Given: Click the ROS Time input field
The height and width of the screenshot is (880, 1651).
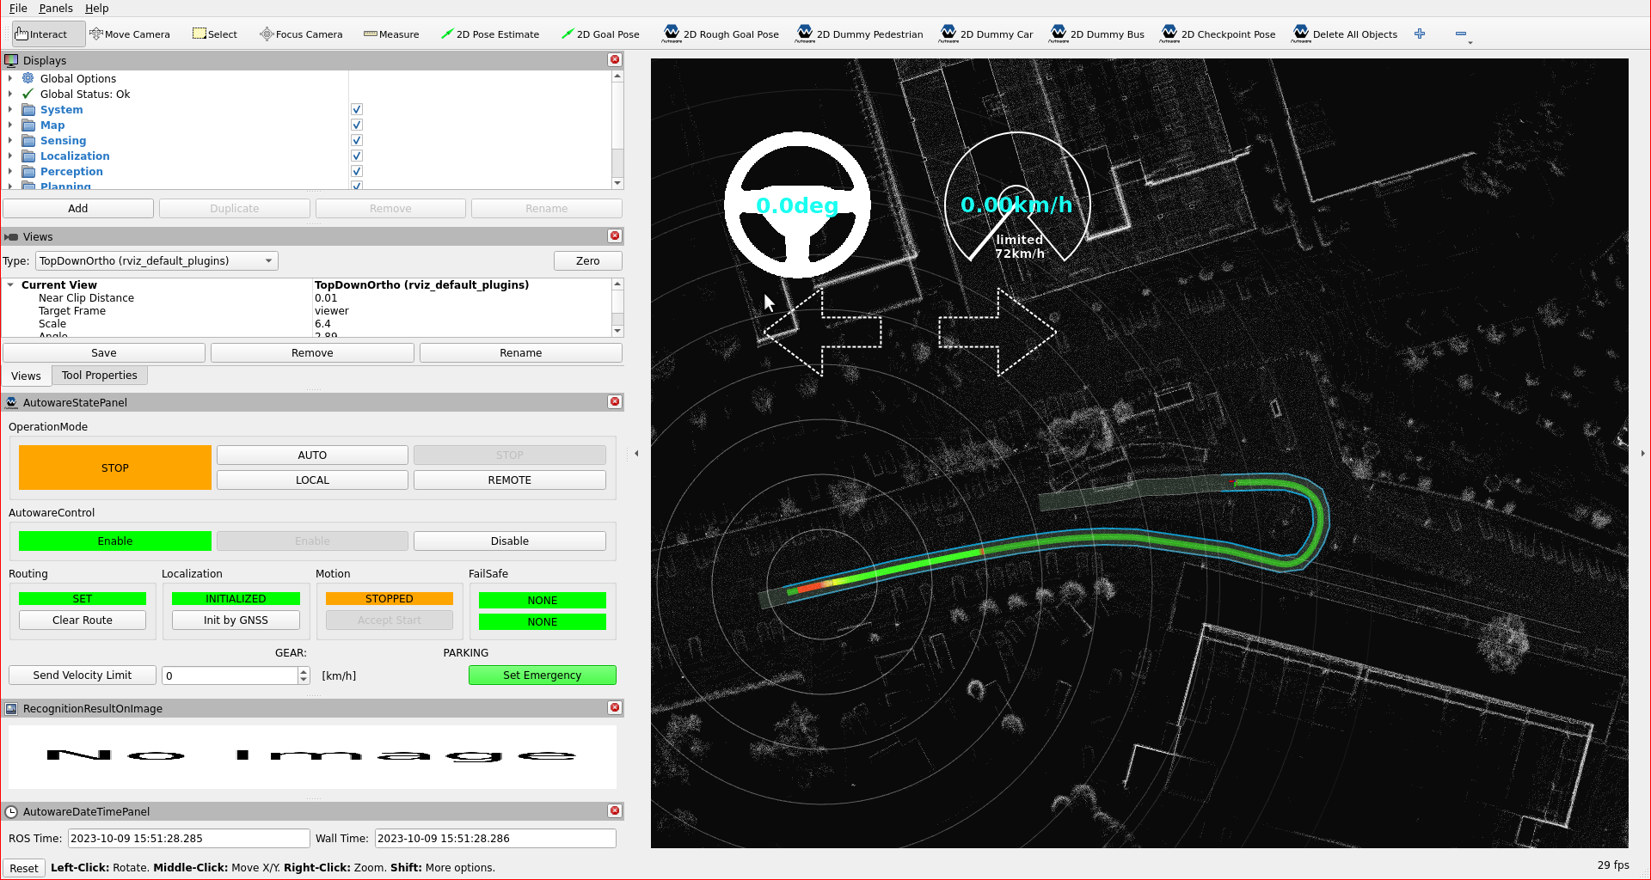Looking at the screenshot, I should (x=188, y=838).
